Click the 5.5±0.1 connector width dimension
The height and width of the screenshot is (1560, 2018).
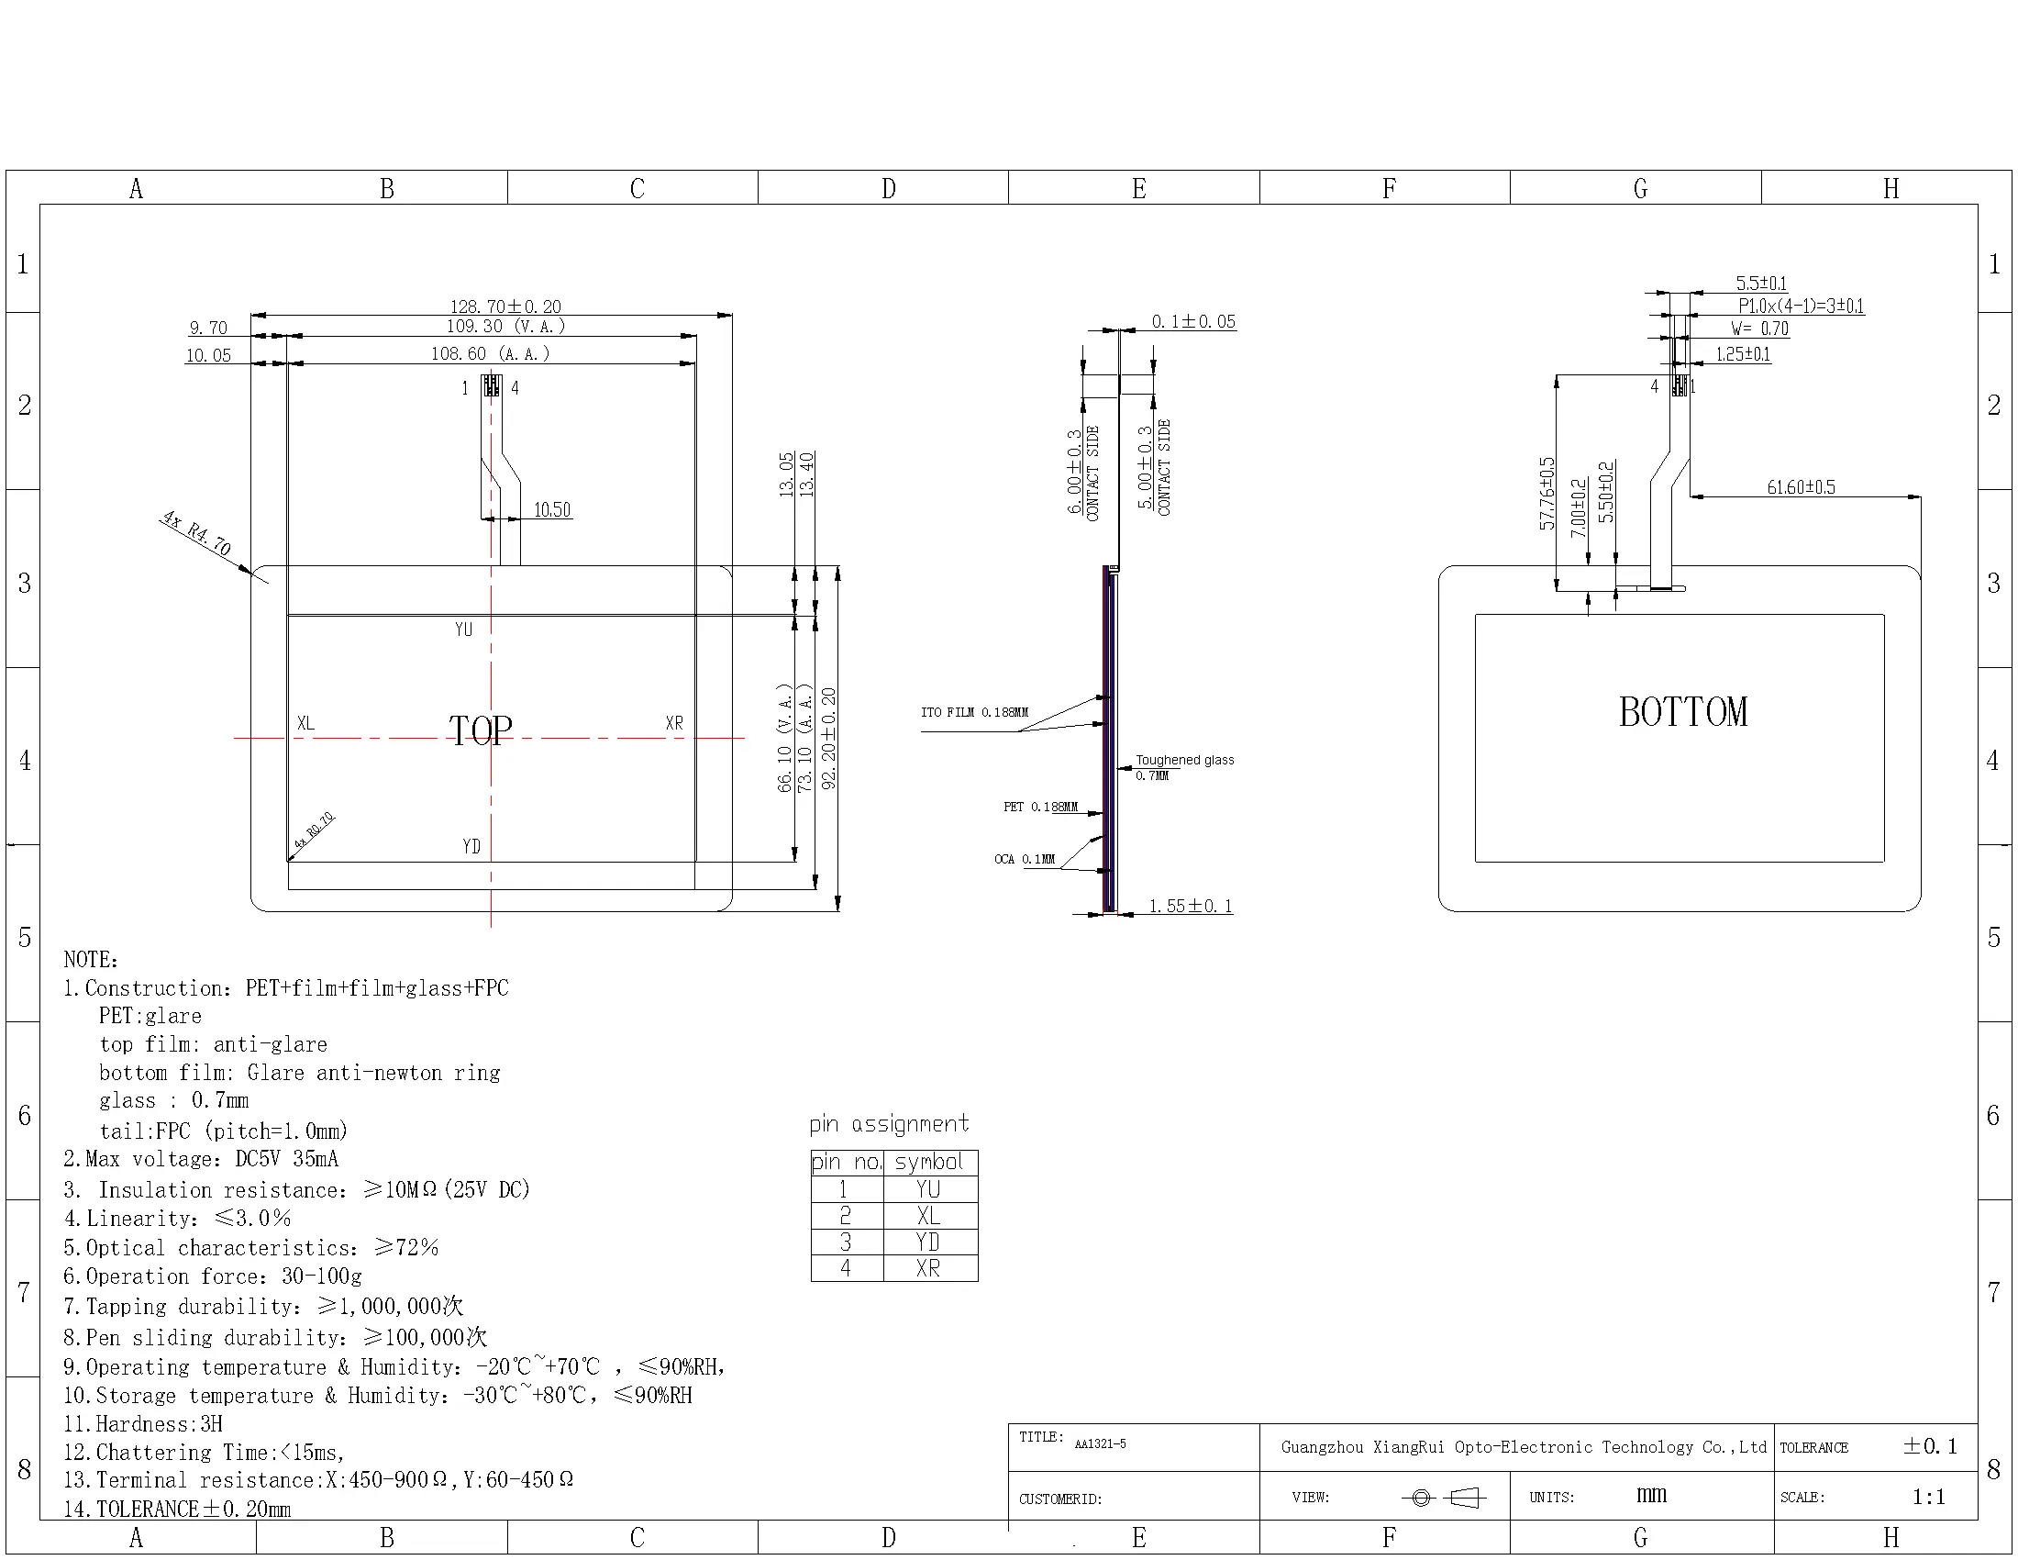[x=1761, y=283]
